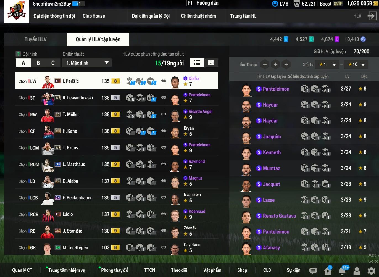
Task: Click the link icon for I. Perišić
Action: point(164,81)
